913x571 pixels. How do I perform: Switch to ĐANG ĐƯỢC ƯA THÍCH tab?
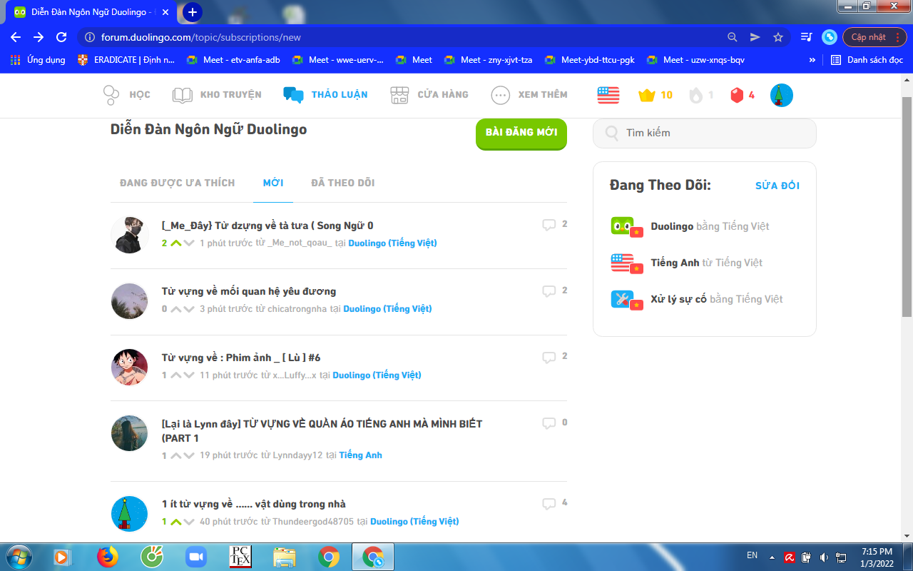[178, 183]
